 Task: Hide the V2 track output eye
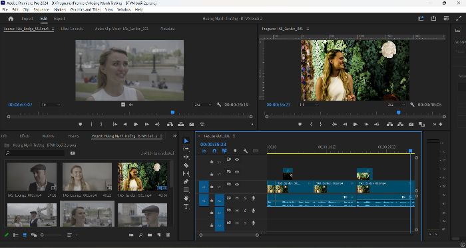(237, 172)
